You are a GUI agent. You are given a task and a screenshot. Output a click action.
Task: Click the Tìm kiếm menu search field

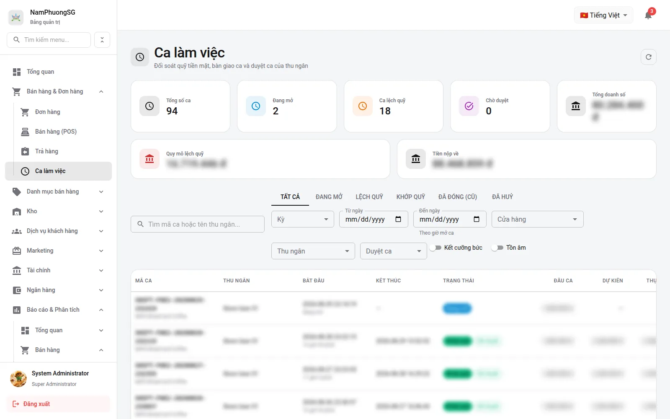(x=49, y=40)
